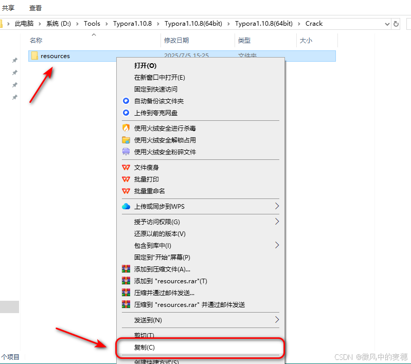Image resolution: width=411 pixels, height=364 pixels.
Task: Click the Huorong shield icon for 进行杀毒
Action: [x=126, y=128]
